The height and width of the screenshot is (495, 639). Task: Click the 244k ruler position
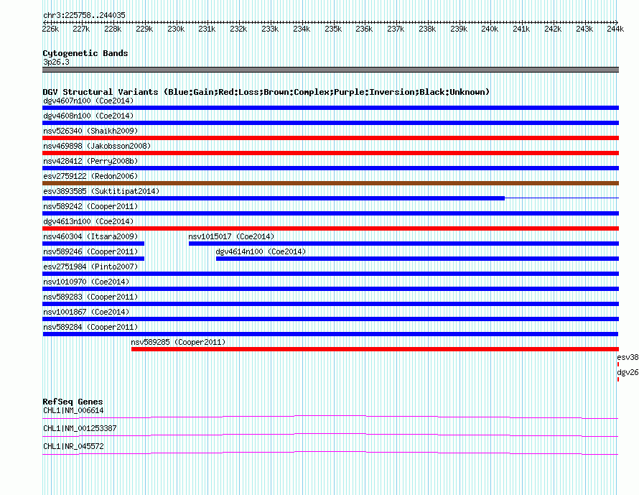615,29
